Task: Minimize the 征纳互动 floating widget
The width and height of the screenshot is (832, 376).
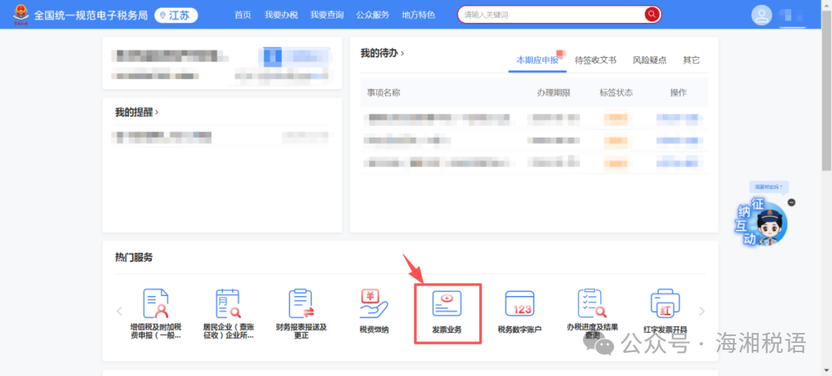Action: [x=792, y=202]
